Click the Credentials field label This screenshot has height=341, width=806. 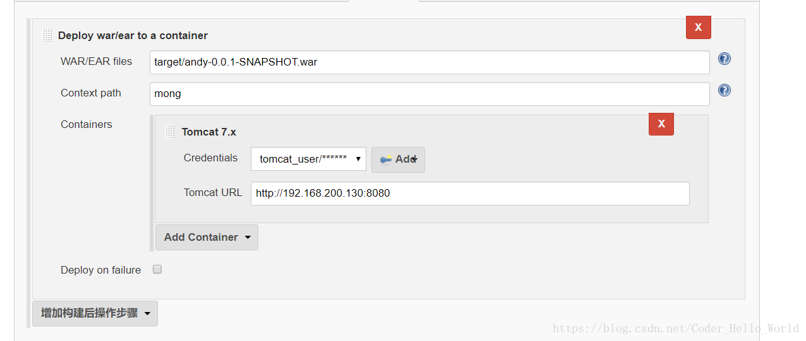210,158
